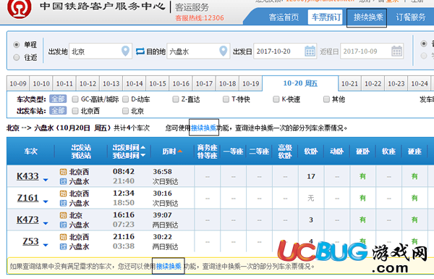Image resolution: width=434 pixels, height=279 pixels.
Task: Click K473 departure station start icon
Action: coord(63,215)
